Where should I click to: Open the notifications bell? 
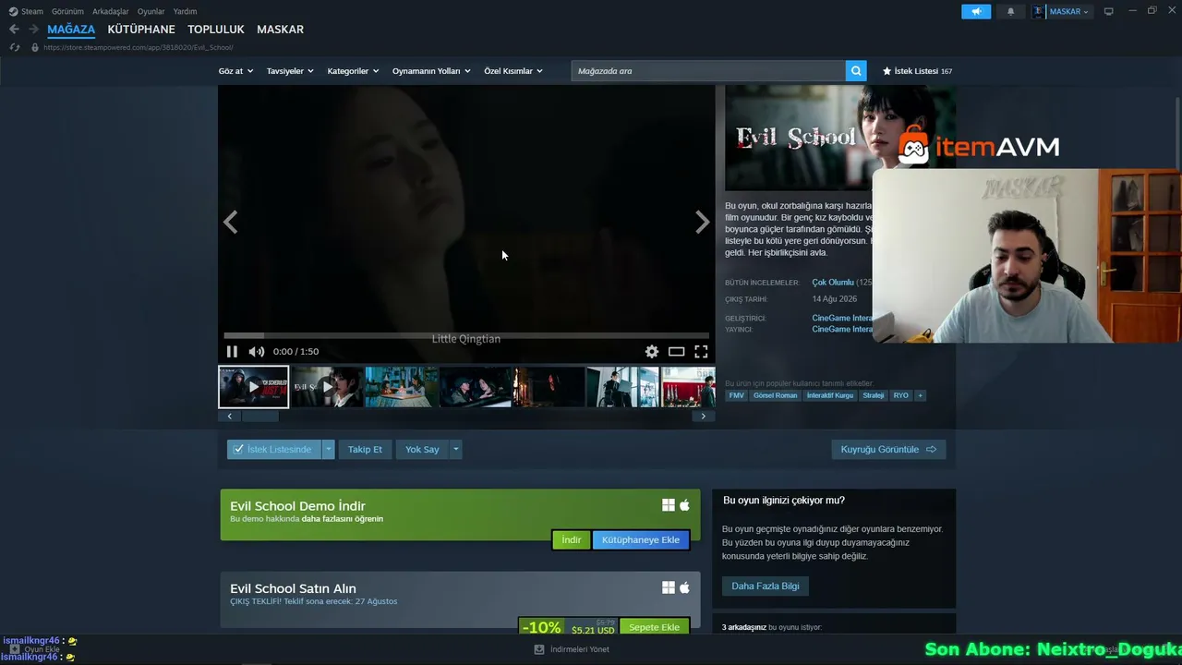coord(1010,11)
